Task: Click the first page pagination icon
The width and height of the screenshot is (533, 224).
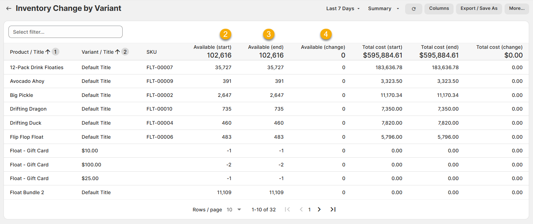Action: (x=287, y=210)
